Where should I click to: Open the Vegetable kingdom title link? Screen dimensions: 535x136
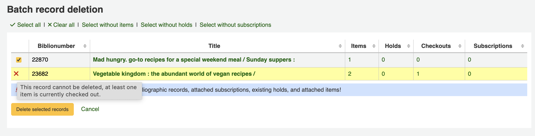tap(174, 74)
